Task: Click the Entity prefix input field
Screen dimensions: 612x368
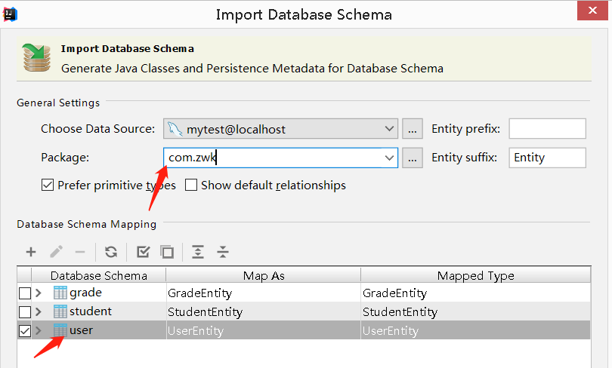Action: pos(547,129)
